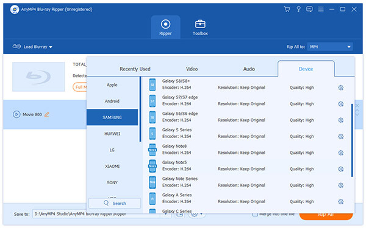Click the Galaxy S8/S8+ phone icon

[152, 85]
